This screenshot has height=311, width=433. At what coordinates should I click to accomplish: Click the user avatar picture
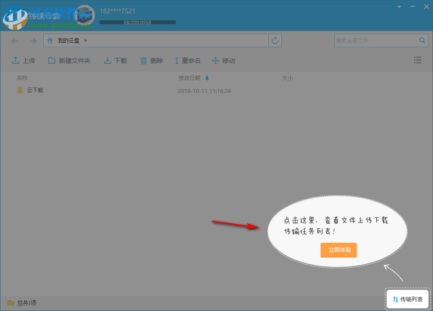(x=85, y=15)
